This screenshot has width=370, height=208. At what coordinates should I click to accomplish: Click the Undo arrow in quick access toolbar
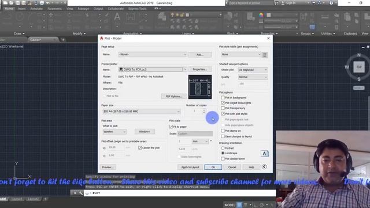pyautogui.click(x=48, y=3)
